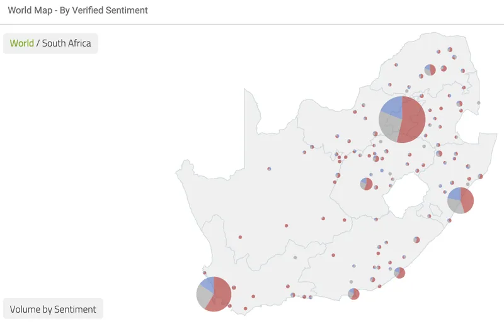Screen dimensions: 504x324
Task: Select the Durban coastal pie chart
Action: [461, 200]
